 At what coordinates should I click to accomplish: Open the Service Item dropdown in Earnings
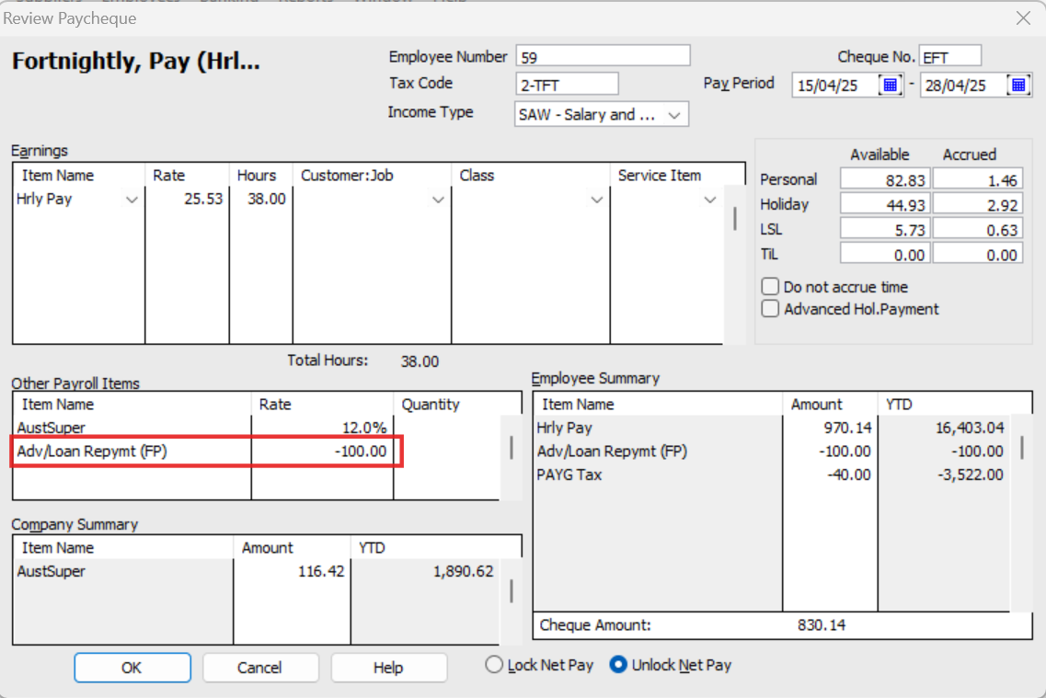pos(710,200)
